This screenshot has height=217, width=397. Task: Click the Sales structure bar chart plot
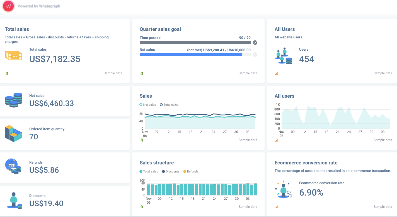click(202, 188)
